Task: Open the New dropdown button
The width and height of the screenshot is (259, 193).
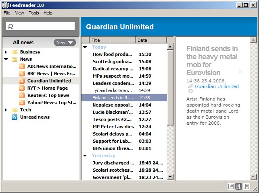Action: 65,43
